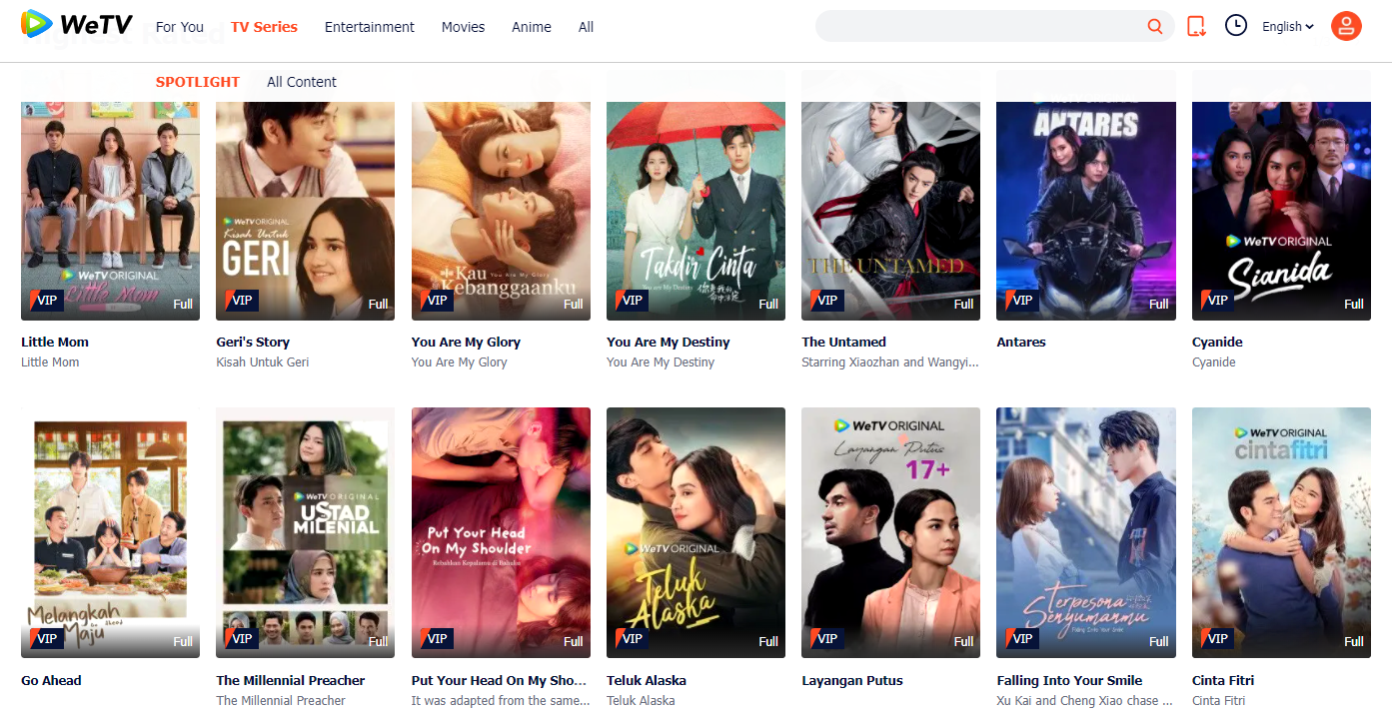This screenshot has height=716, width=1392.
Task: Click the user profile avatar icon
Action: [x=1346, y=26]
